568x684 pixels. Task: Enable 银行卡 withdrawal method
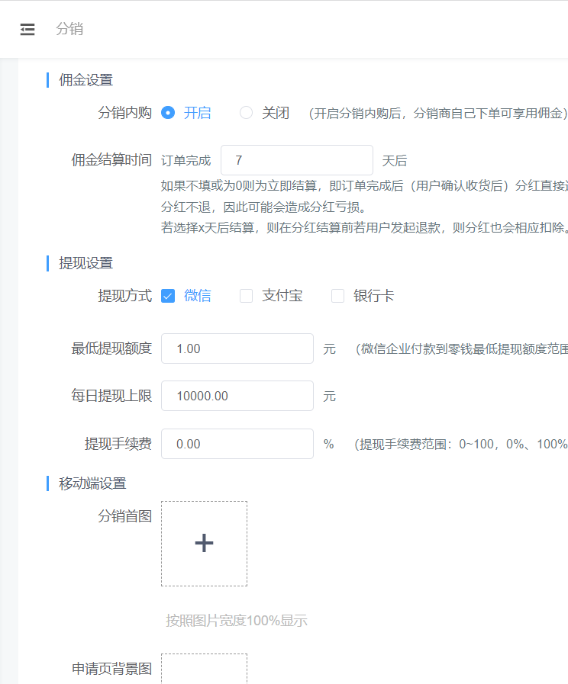coord(338,296)
